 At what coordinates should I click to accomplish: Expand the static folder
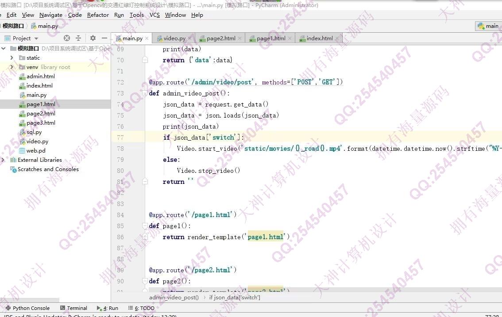pyautogui.click(x=12, y=57)
